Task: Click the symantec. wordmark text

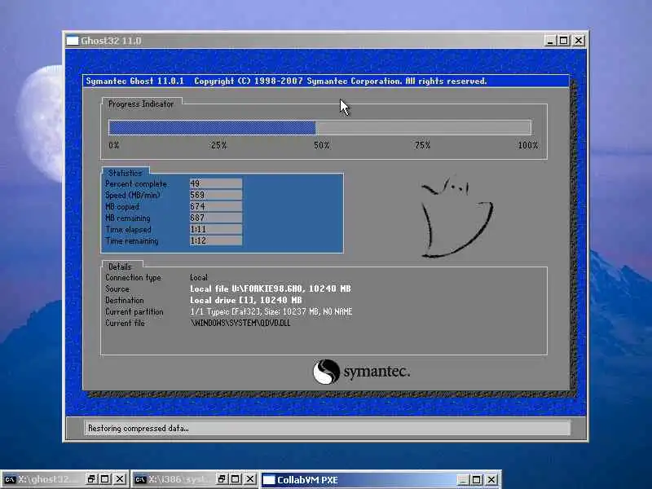Action: 377,372
